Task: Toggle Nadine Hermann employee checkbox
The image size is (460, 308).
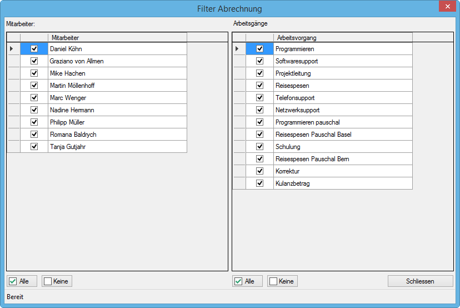Action: click(x=34, y=110)
